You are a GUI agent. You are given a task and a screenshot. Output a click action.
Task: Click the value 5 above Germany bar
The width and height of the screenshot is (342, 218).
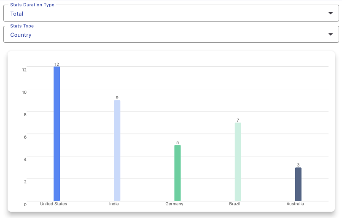pyautogui.click(x=178, y=143)
